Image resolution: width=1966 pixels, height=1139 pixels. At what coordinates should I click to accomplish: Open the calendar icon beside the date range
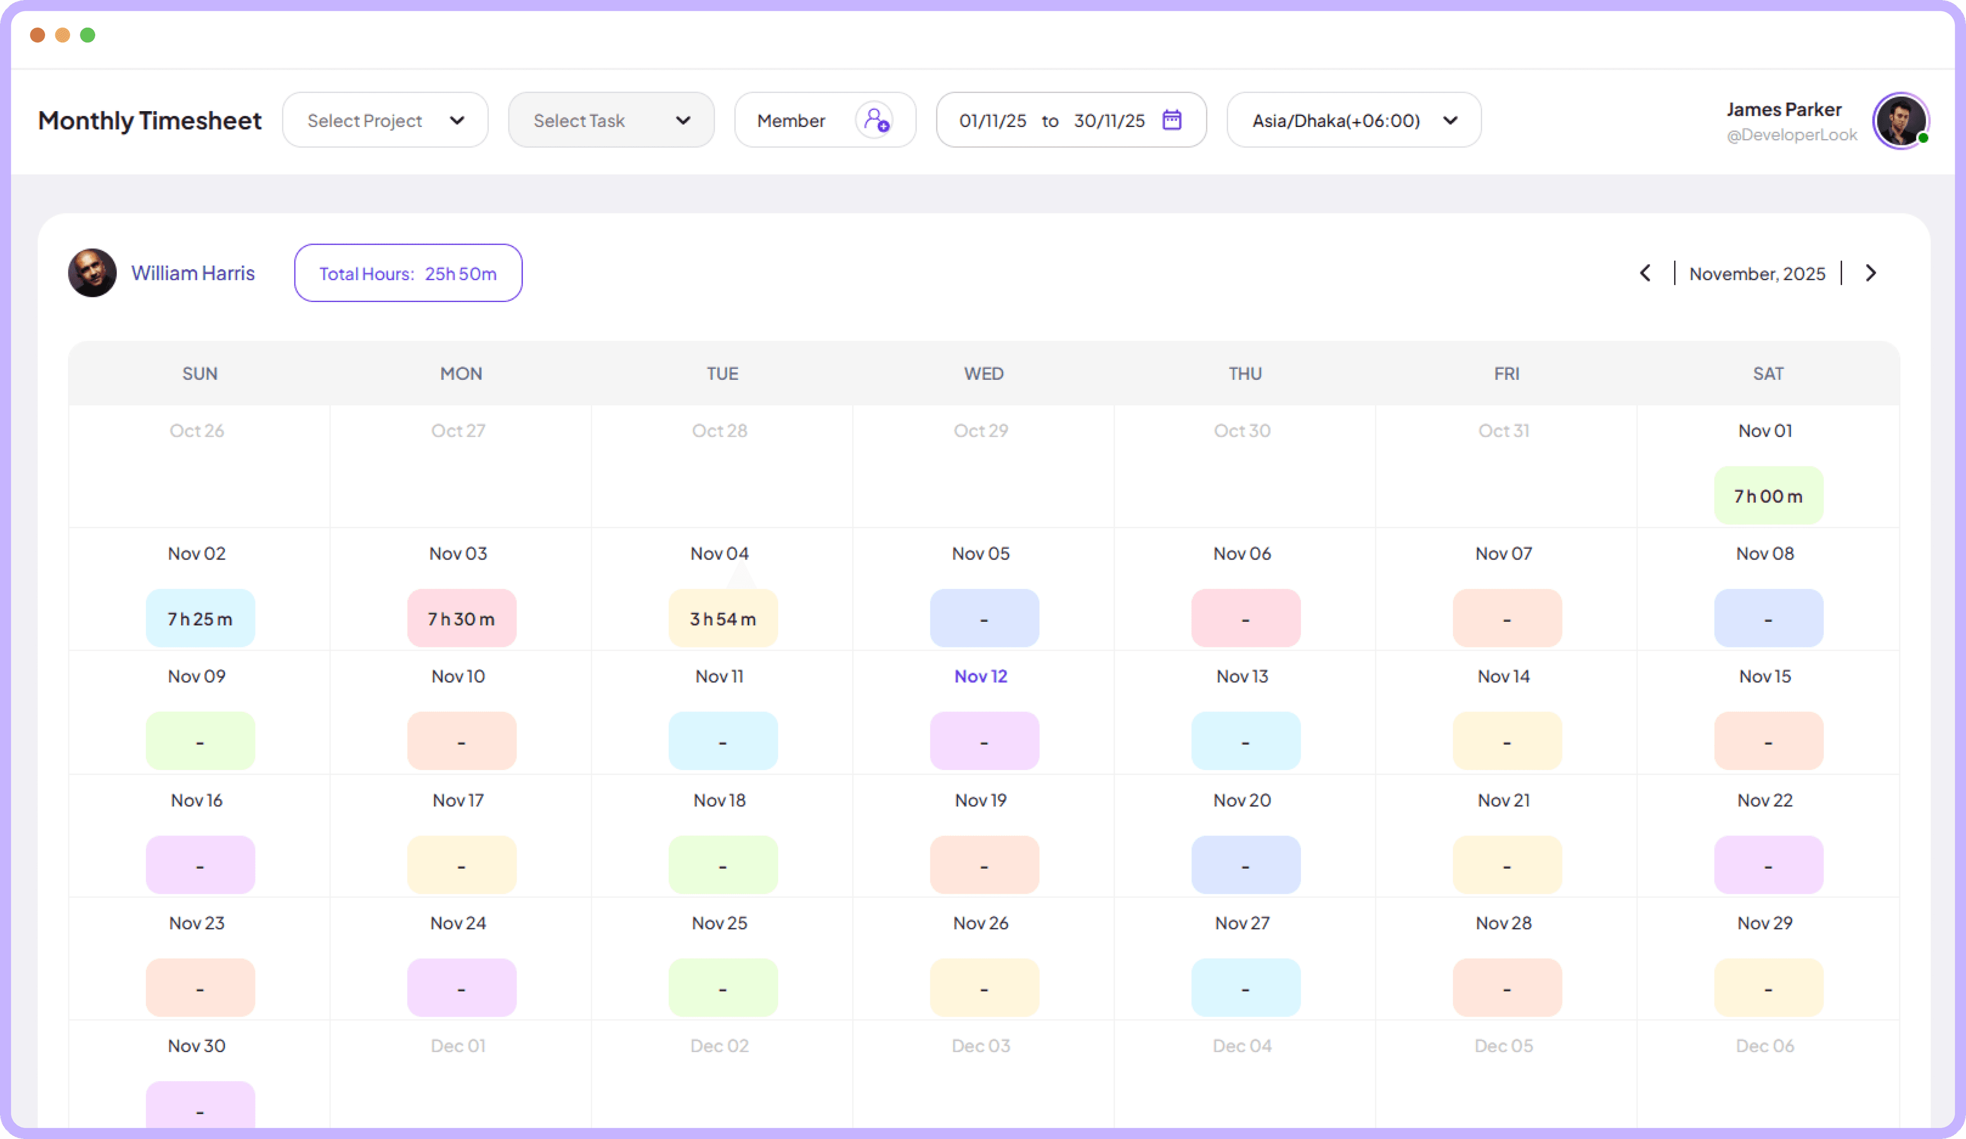click(x=1172, y=119)
